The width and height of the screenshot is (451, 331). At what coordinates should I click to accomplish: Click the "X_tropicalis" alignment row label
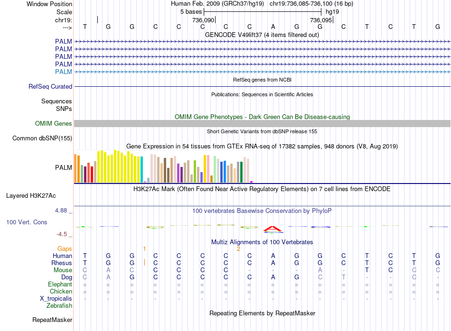(x=56, y=299)
